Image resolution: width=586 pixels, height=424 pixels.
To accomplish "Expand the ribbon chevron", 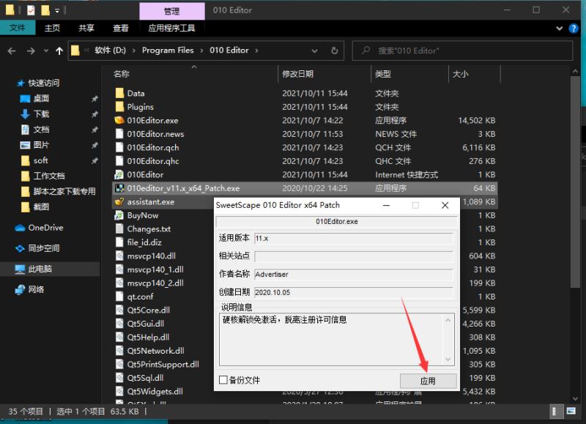I will (x=560, y=28).
